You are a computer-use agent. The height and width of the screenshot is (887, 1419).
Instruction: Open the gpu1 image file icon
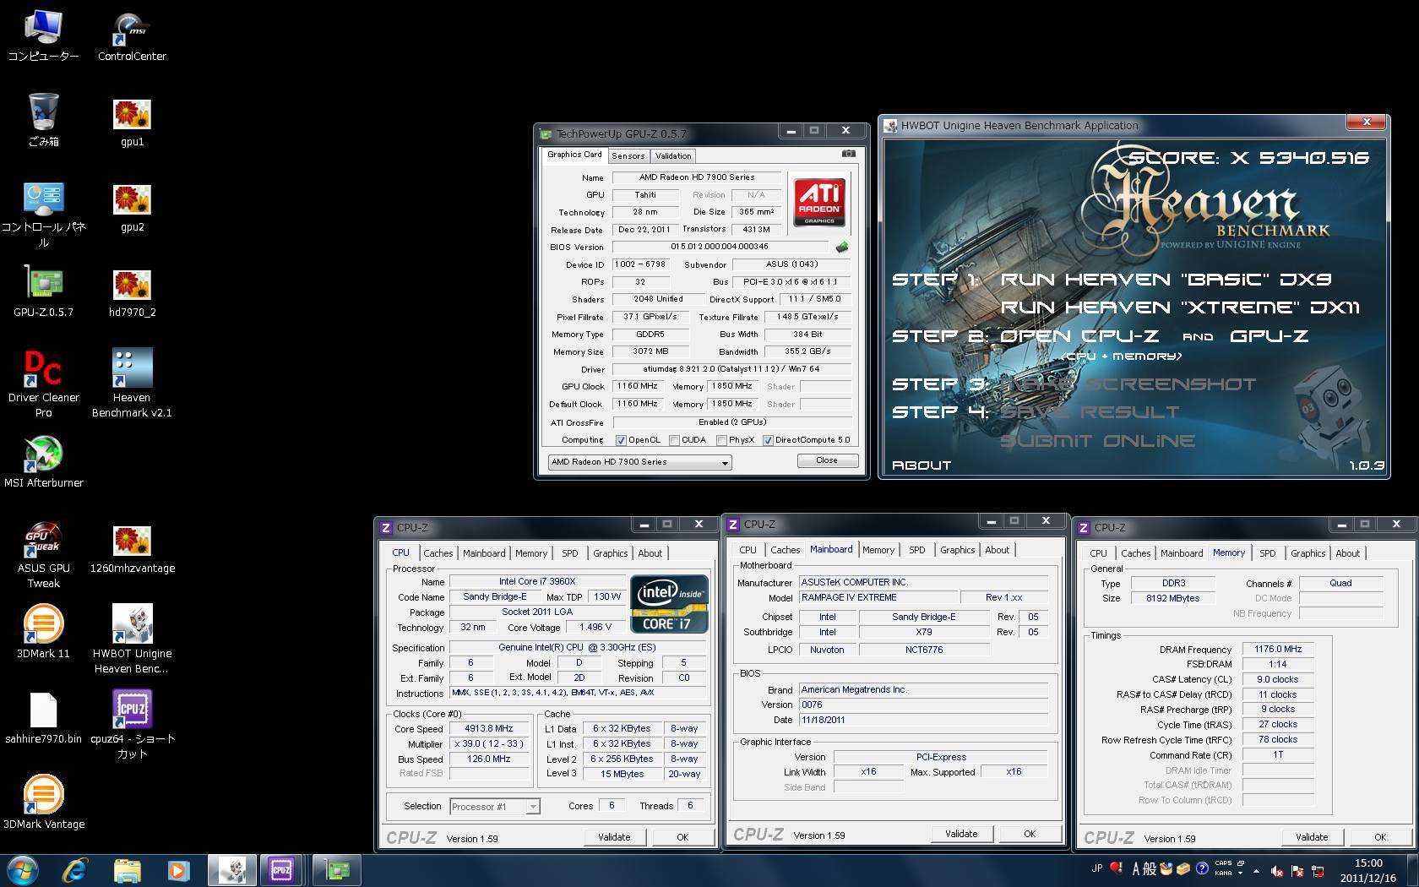click(132, 122)
